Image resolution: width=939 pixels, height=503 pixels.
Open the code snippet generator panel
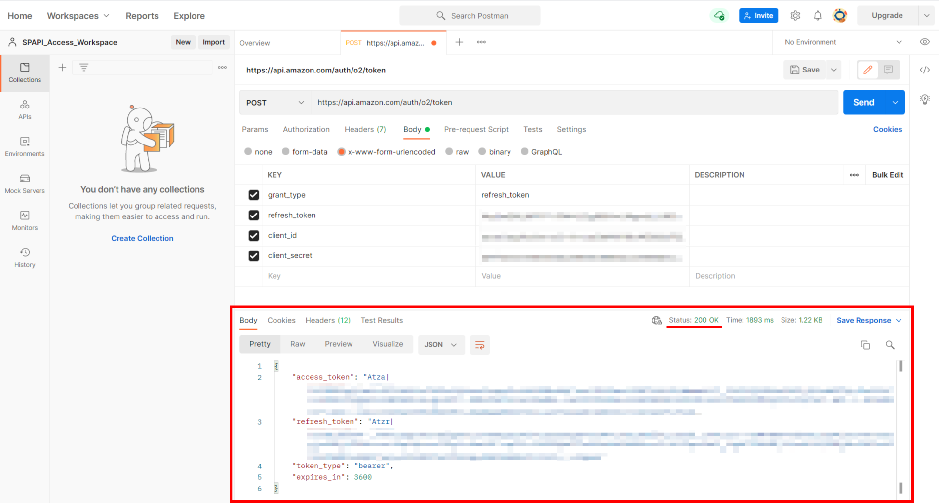[x=924, y=70]
